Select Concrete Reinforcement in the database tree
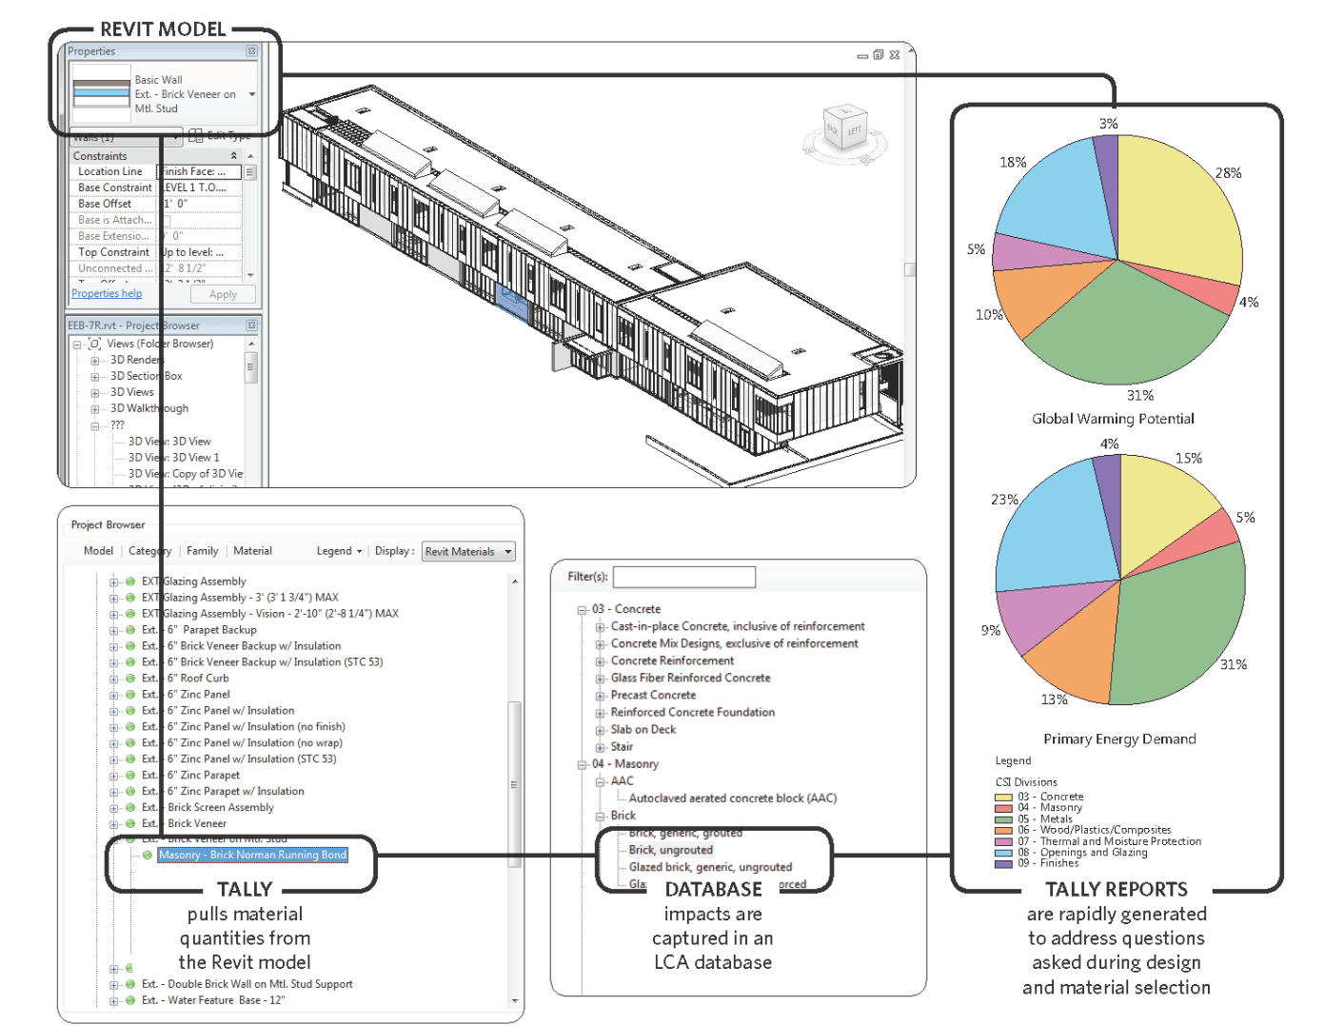1325x1025 pixels. pos(672,661)
